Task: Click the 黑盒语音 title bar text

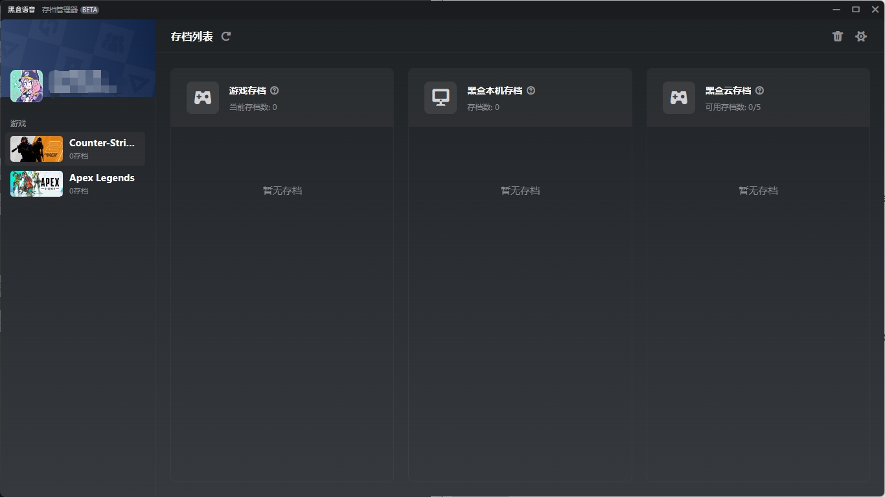Action: point(21,10)
